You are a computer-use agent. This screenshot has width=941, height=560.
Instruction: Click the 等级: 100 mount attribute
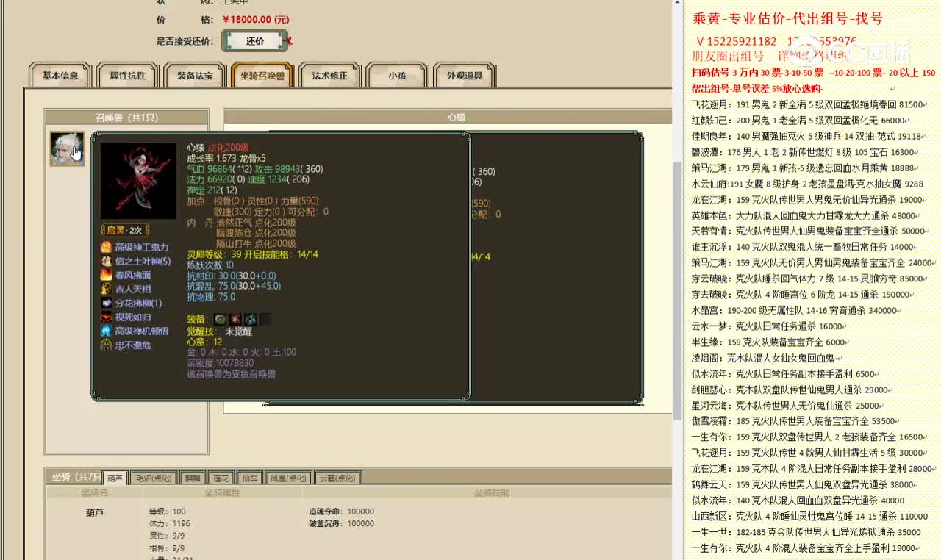[x=168, y=511]
